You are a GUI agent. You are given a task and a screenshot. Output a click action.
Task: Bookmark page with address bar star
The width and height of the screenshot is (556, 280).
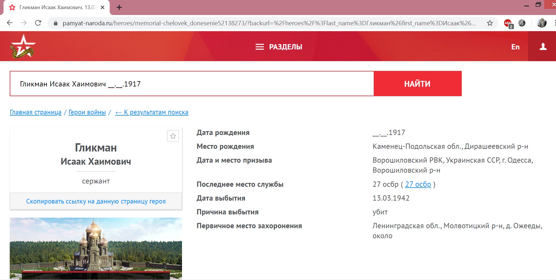[490, 23]
